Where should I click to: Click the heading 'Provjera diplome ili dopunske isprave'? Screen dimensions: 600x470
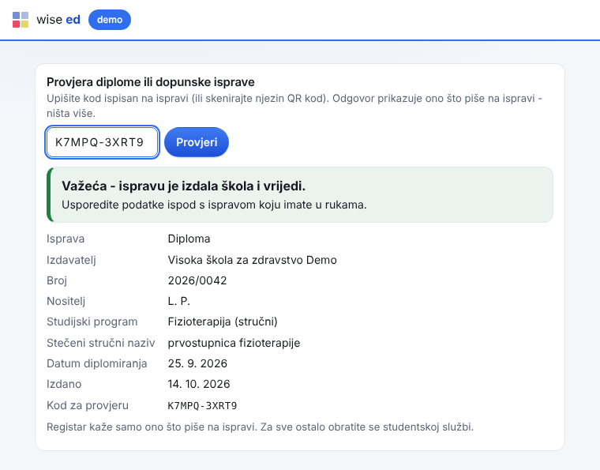coord(150,82)
